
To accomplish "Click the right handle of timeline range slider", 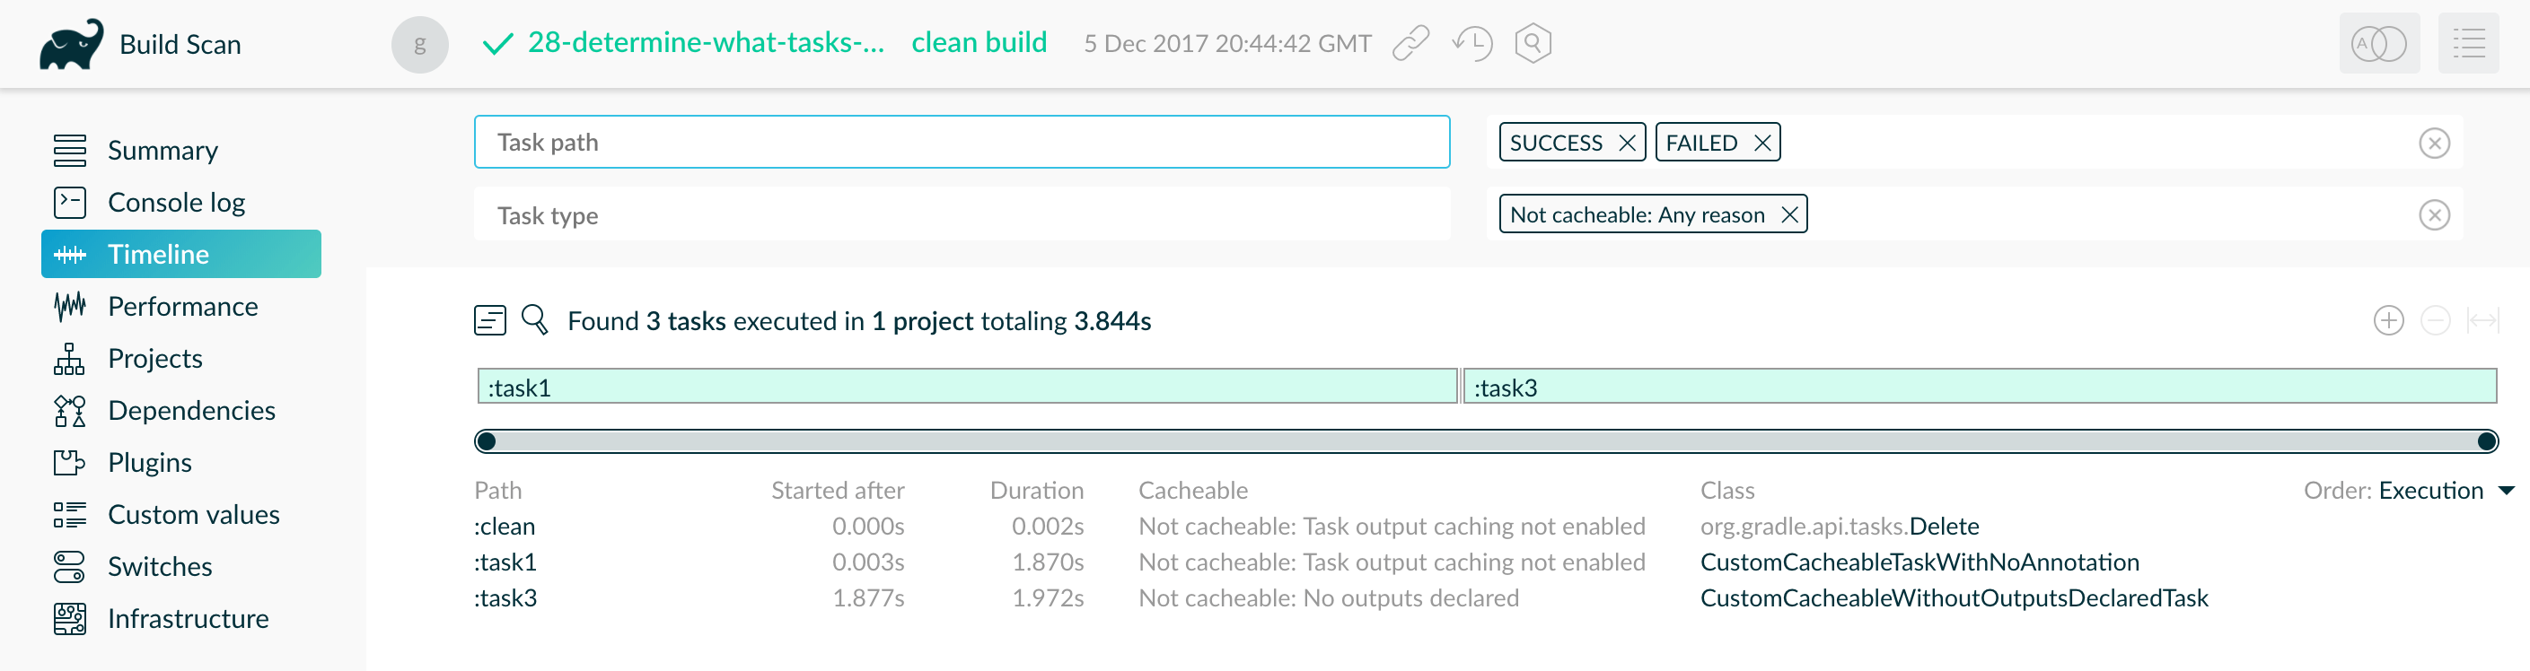I will click(x=2487, y=441).
